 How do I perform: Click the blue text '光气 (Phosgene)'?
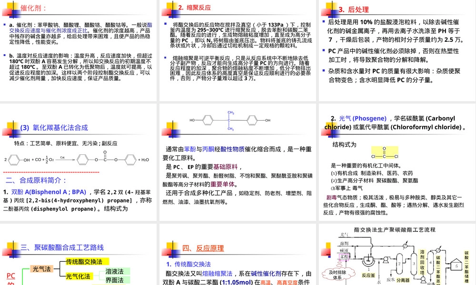point(363,118)
